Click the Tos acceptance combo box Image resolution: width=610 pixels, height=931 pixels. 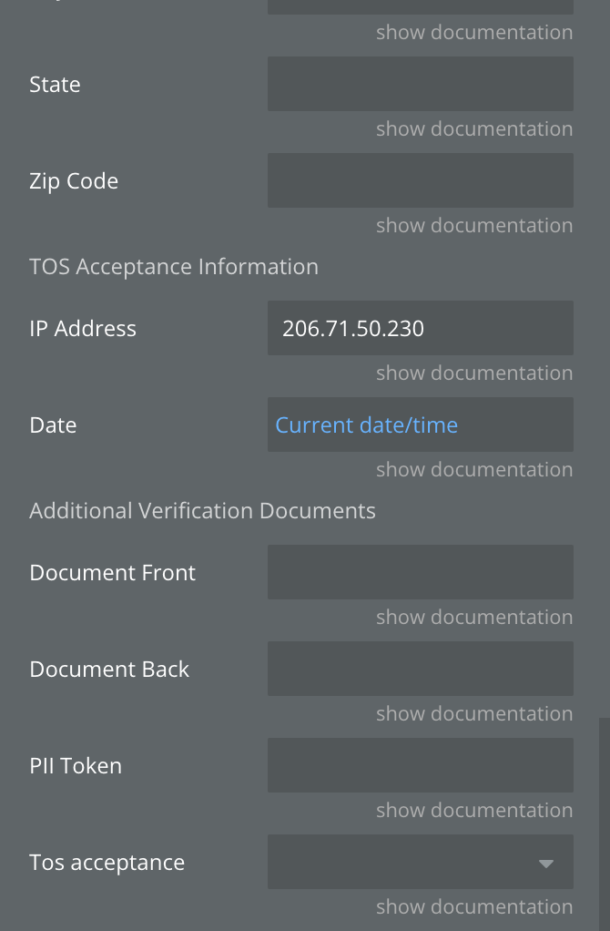click(420, 862)
